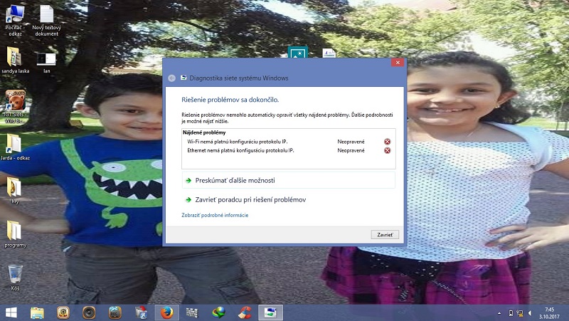Open 'Nový textový dokument' desktop file
Viewport: 569px width, 321px height.
[x=46, y=15]
